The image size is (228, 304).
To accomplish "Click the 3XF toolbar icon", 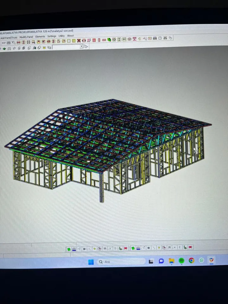I will (4, 43).
